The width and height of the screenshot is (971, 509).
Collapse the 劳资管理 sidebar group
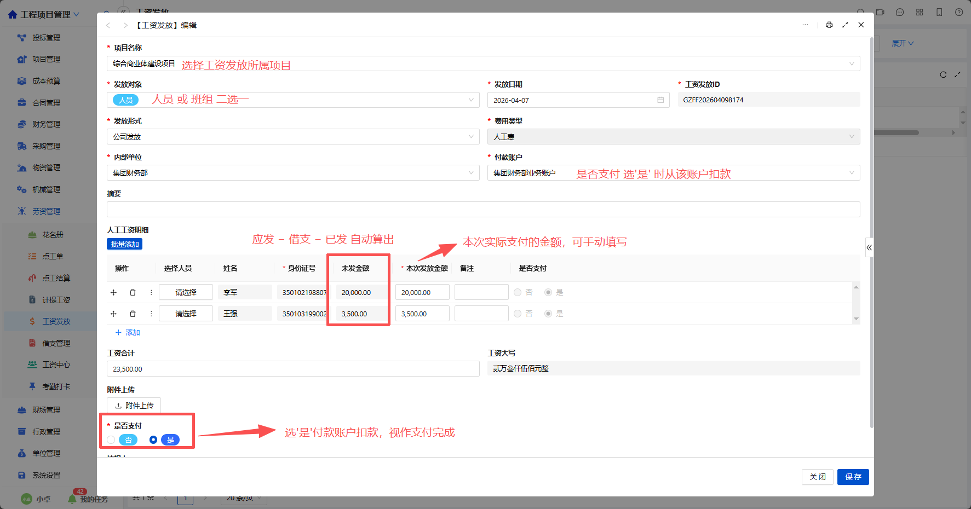[46, 211]
